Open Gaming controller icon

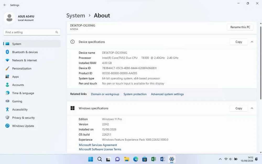coord(7,101)
